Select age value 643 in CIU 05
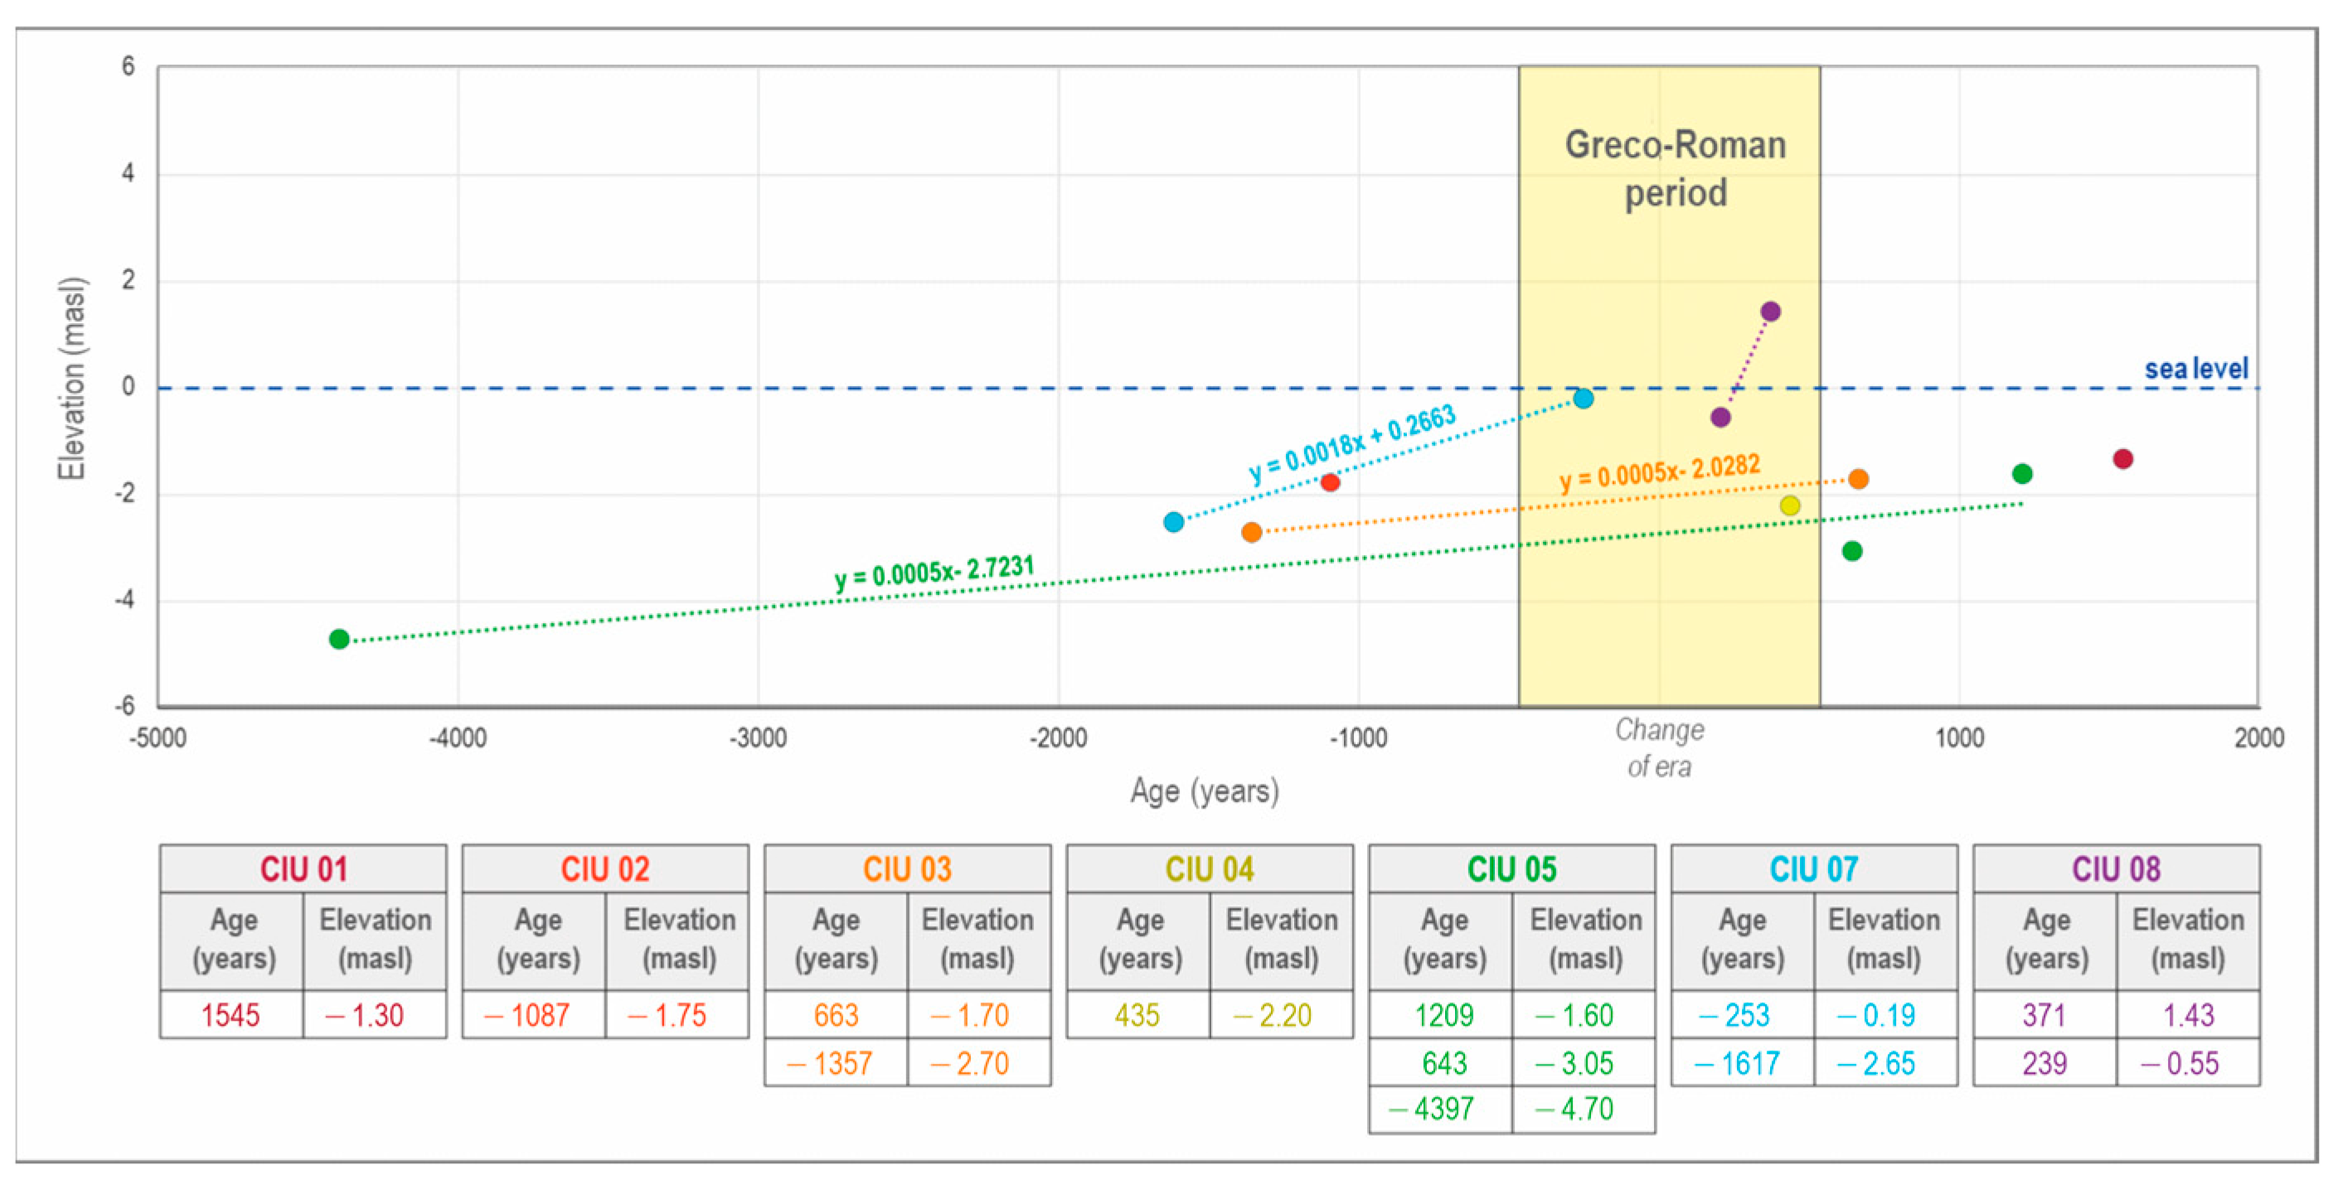Viewport: 2333px width, 1184px height. click(x=1444, y=1063)
